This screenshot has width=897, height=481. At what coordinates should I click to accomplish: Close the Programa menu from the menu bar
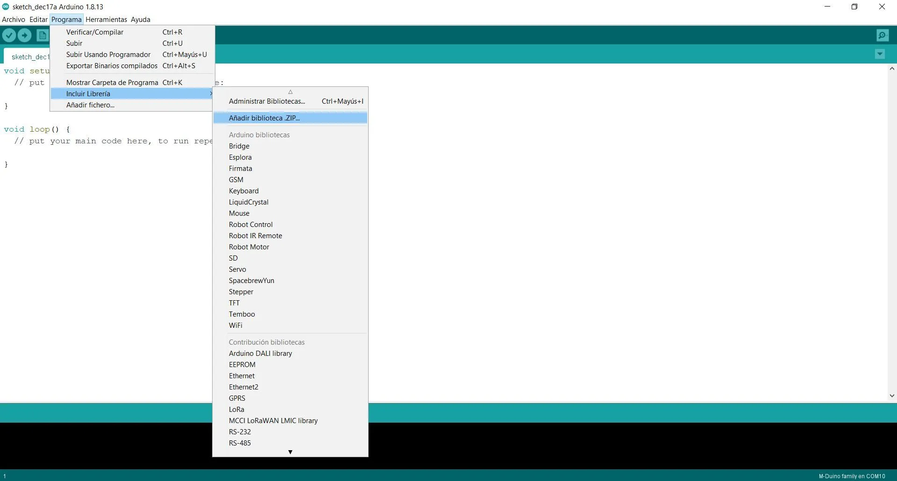point(66,20)
